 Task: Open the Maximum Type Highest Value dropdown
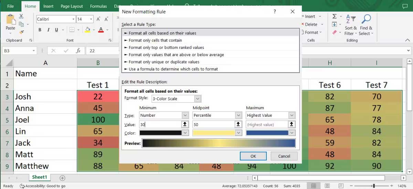pyautogui.click(x=292, y=115)
